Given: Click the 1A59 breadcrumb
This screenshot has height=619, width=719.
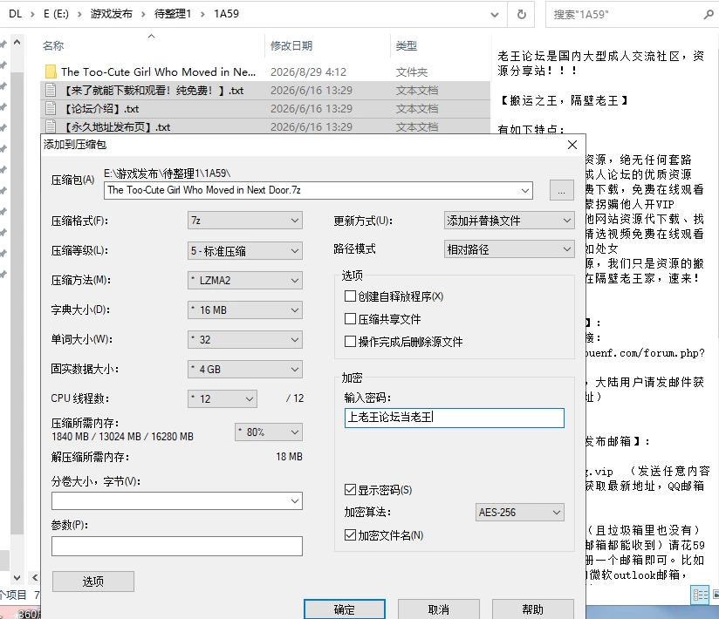Looking at the screenshot, I should 227,14.
